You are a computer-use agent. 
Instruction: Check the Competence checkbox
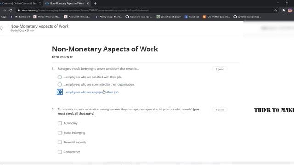60,152
